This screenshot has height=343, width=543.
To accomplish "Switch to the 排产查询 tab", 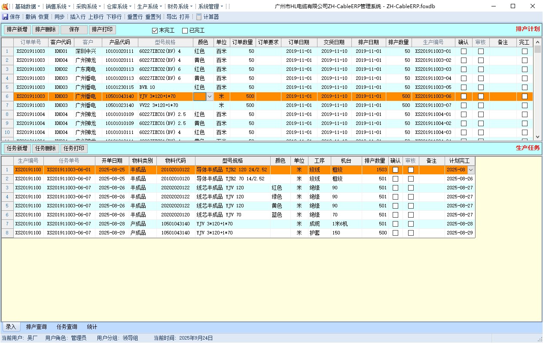I will [x=36, y=327].
